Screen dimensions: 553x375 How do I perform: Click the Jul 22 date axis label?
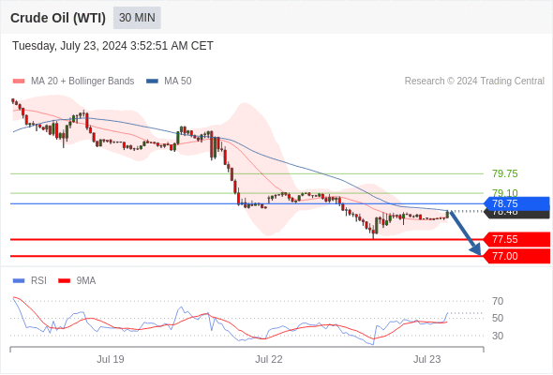click(x=269, y=359)
